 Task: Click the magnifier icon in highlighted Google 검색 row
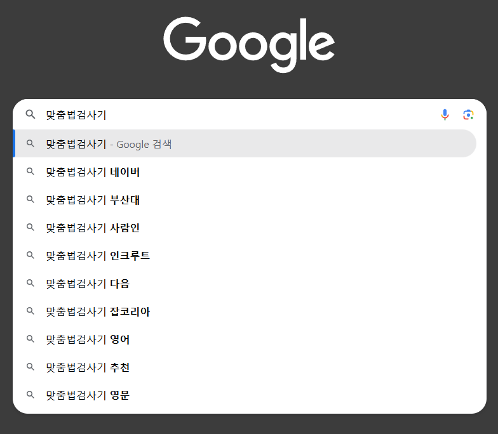point(30,143)
